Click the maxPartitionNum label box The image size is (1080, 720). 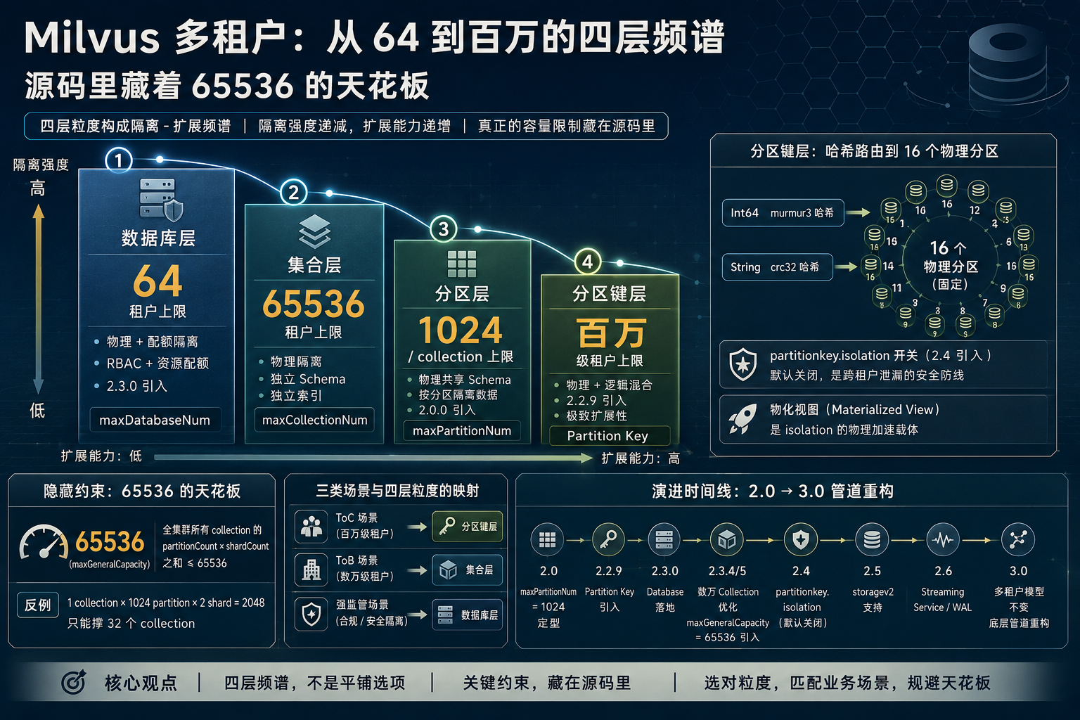click(x=462, y=430)
